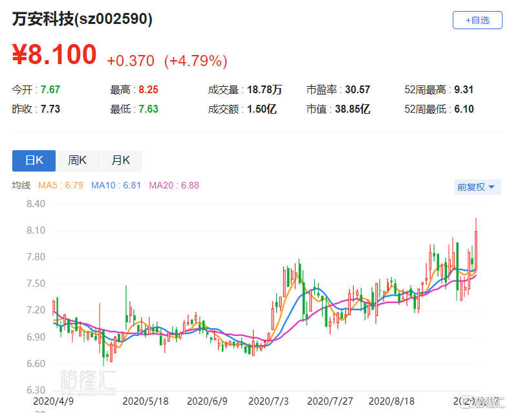The image size is (509, 413).
Task: Select the 市值 value 38.85亿
Action: (352, 109)
